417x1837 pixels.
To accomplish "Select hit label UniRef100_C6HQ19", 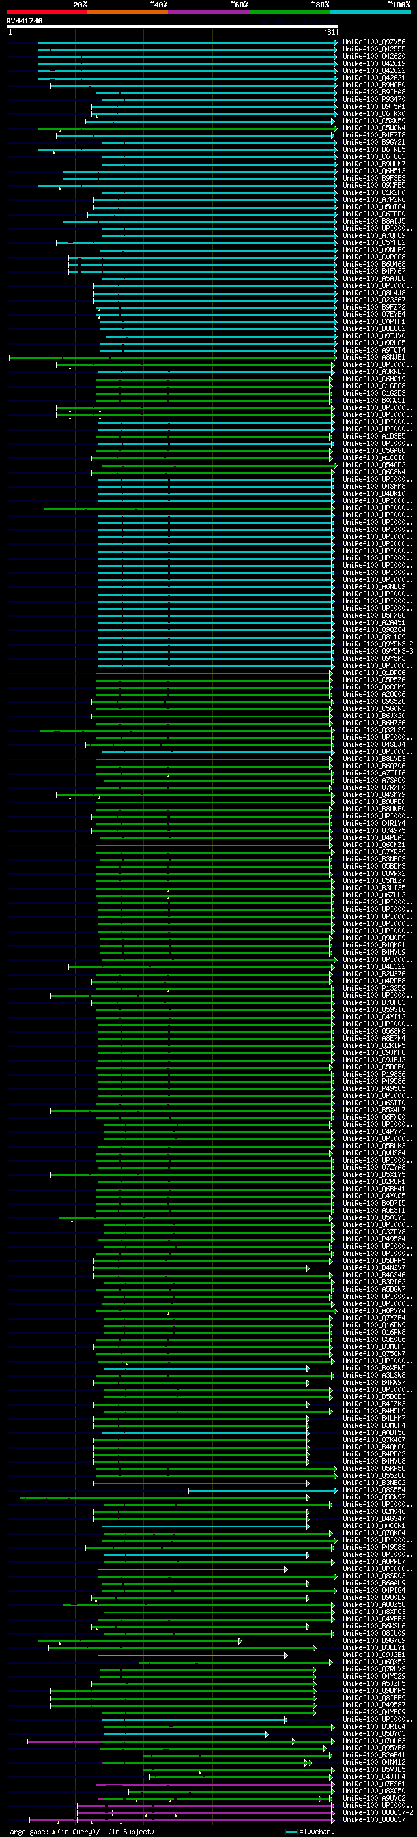I will [374, 379].
